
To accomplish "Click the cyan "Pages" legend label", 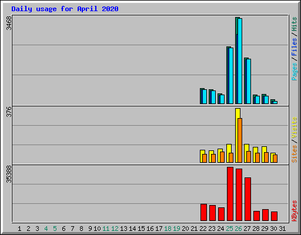I will pos(294,72).
